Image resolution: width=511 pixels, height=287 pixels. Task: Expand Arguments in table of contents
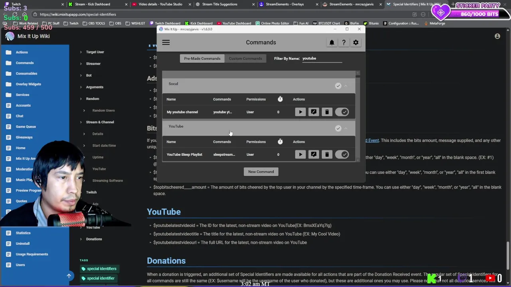pyautogui.click(x=81, y=87)
